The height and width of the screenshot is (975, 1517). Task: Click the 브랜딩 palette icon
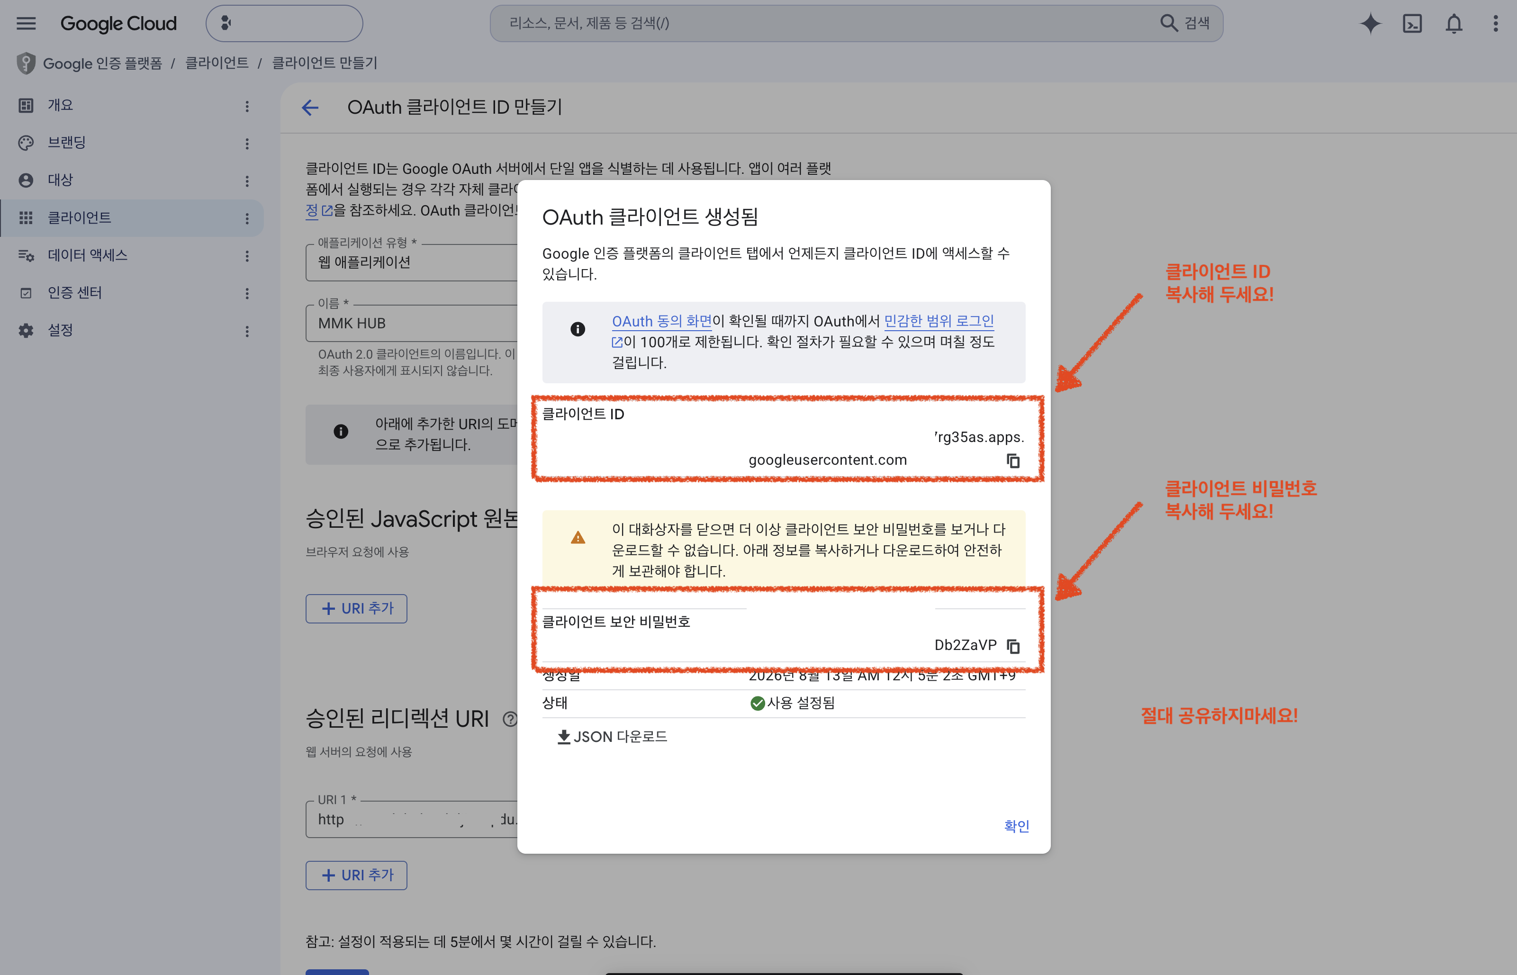pos(25,143)
